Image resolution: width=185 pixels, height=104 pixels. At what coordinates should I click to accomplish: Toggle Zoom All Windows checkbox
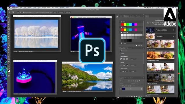tap(35, 12)
